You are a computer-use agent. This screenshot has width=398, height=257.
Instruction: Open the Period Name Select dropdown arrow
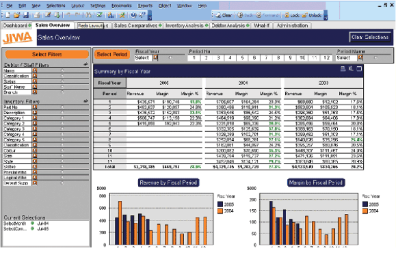click(360, 58)
